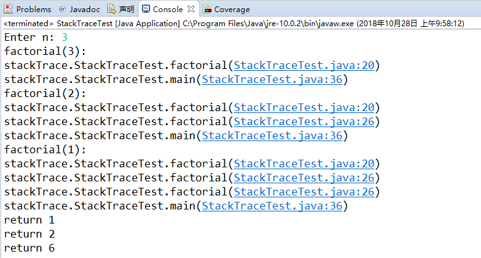Select the 'factorial(1):' output line
Image resolution: width=481 pixels, height=258 pixels.
click(x=45, y=149)
